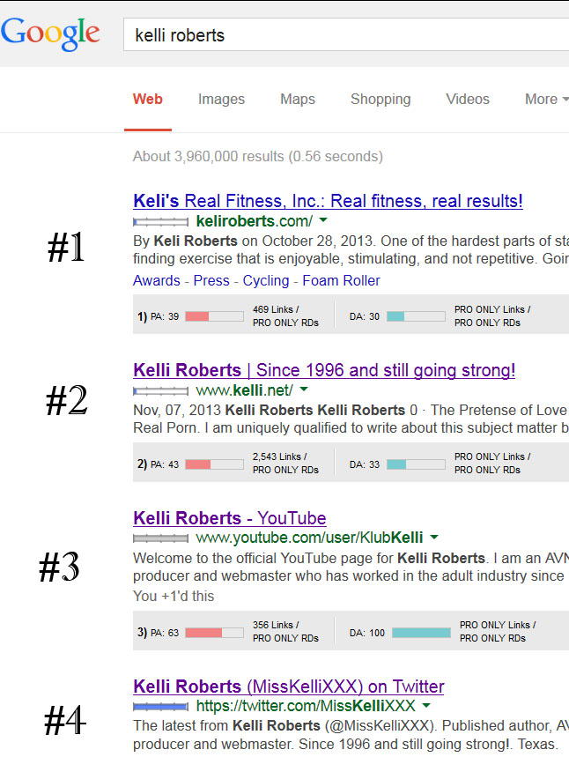Click the 356 Links text
The width and height of the screenshot is (569, 757).
[x=276, y=625]
